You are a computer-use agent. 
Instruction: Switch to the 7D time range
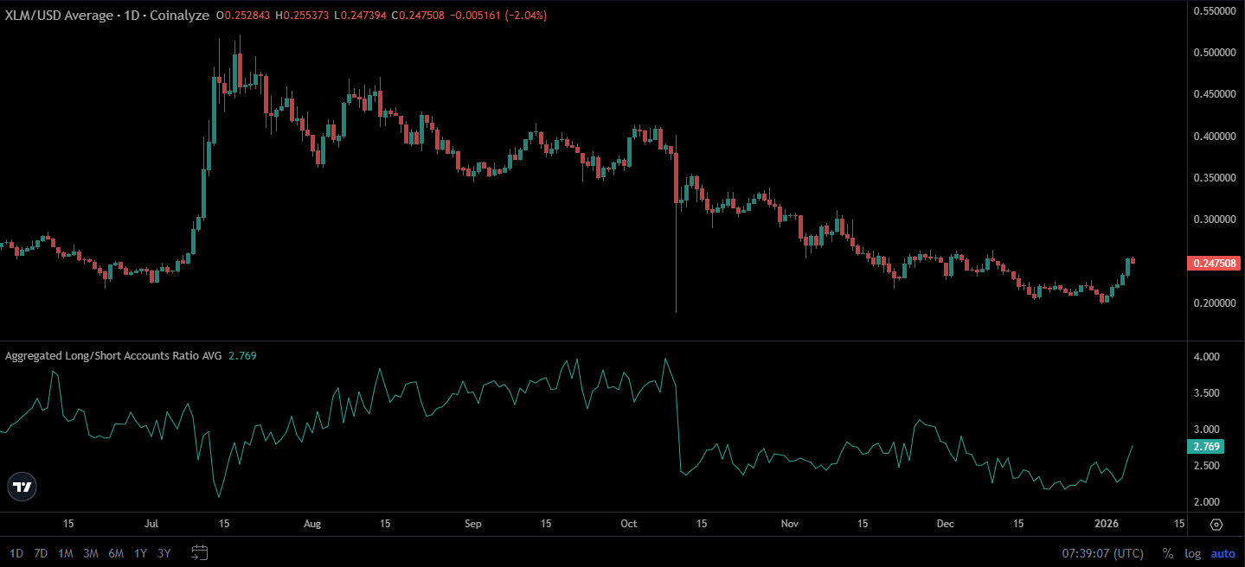pos(41,553)
